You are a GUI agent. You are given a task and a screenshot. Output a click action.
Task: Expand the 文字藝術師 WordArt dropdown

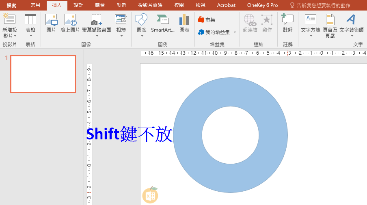(x=352, y=36)
